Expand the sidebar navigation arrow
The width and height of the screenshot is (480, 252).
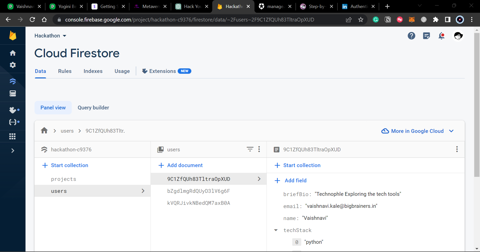pos(13,151)
